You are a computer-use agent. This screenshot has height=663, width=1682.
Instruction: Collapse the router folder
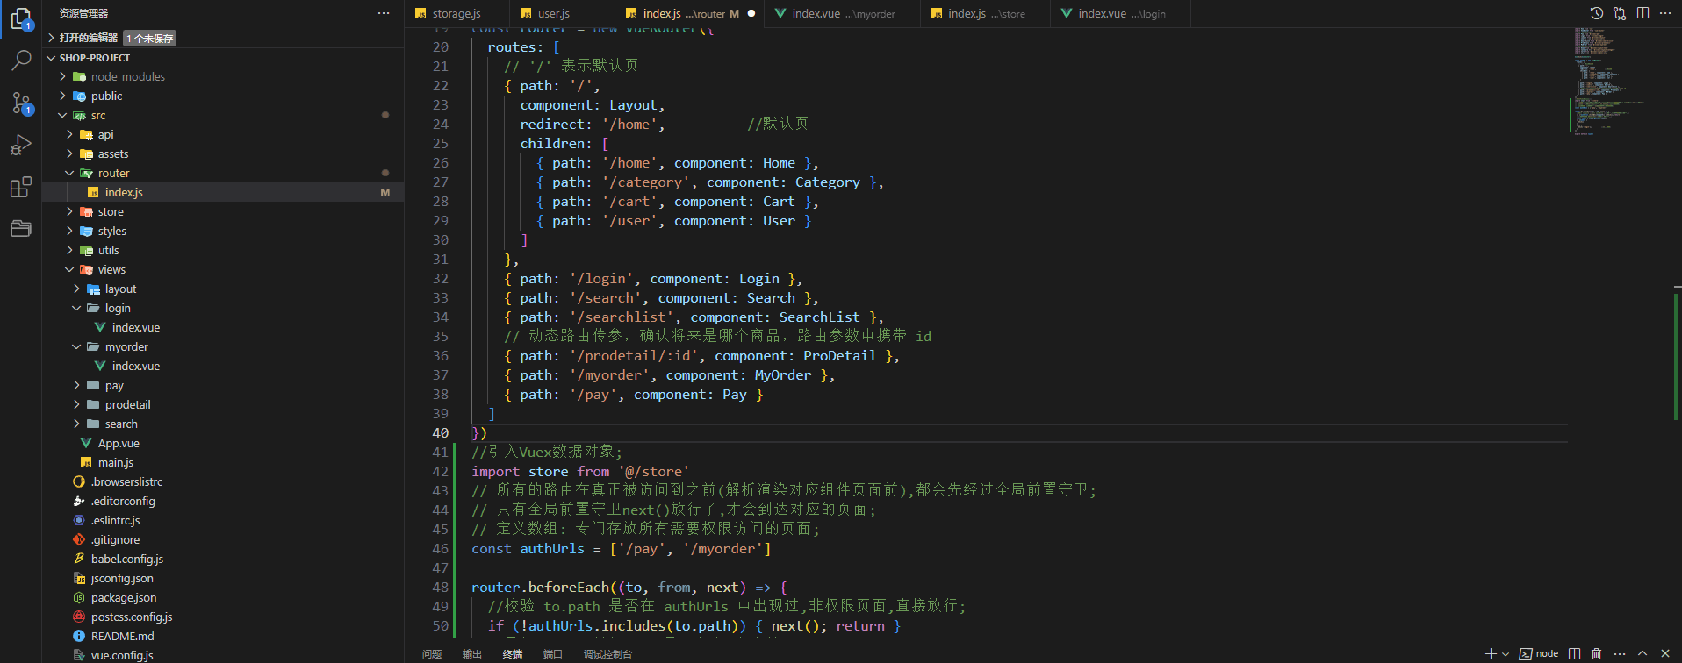69,173
